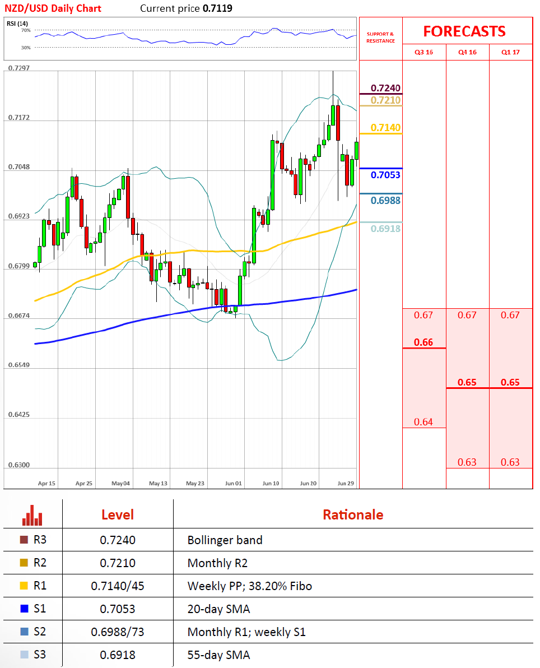The height and width of the screenshot is (668, 540).
Task: Click the R2 level cell 0.7210
Action: pyautogui.click(x=118, y=563)
